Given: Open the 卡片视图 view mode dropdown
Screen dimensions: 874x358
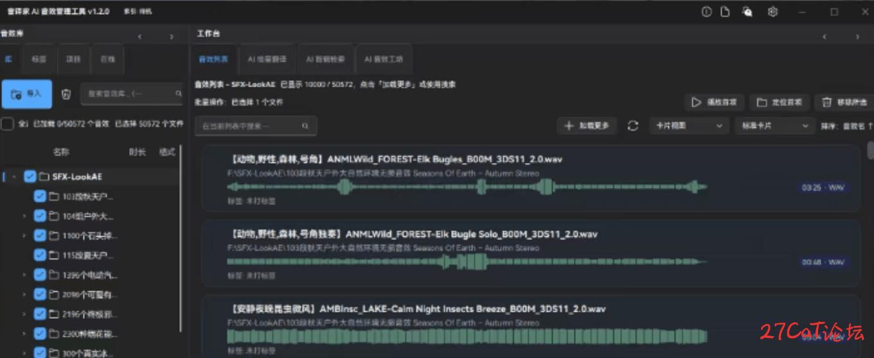Looking at the screenshot, I should pos(688,126).
